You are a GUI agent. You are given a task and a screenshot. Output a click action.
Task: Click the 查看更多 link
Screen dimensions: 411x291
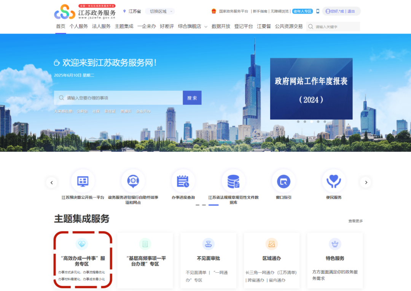click(x=355, y=221)
